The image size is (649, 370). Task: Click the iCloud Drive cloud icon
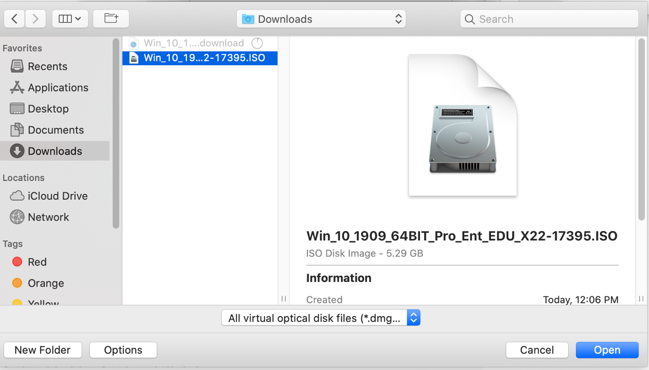(17, 196)
